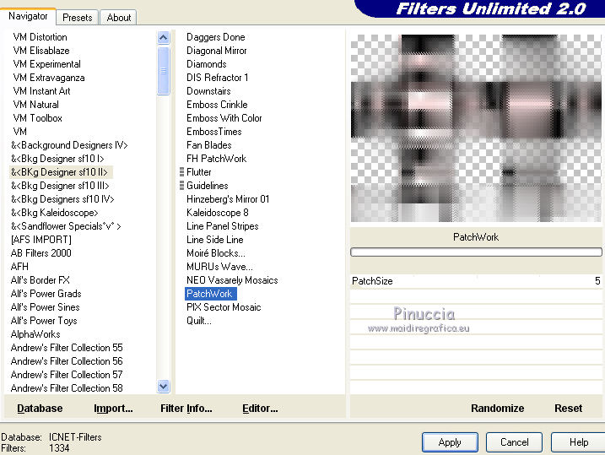Select Alf's Power Toys category
Viewport: 605px width, 455px height.
pos(44,321)
